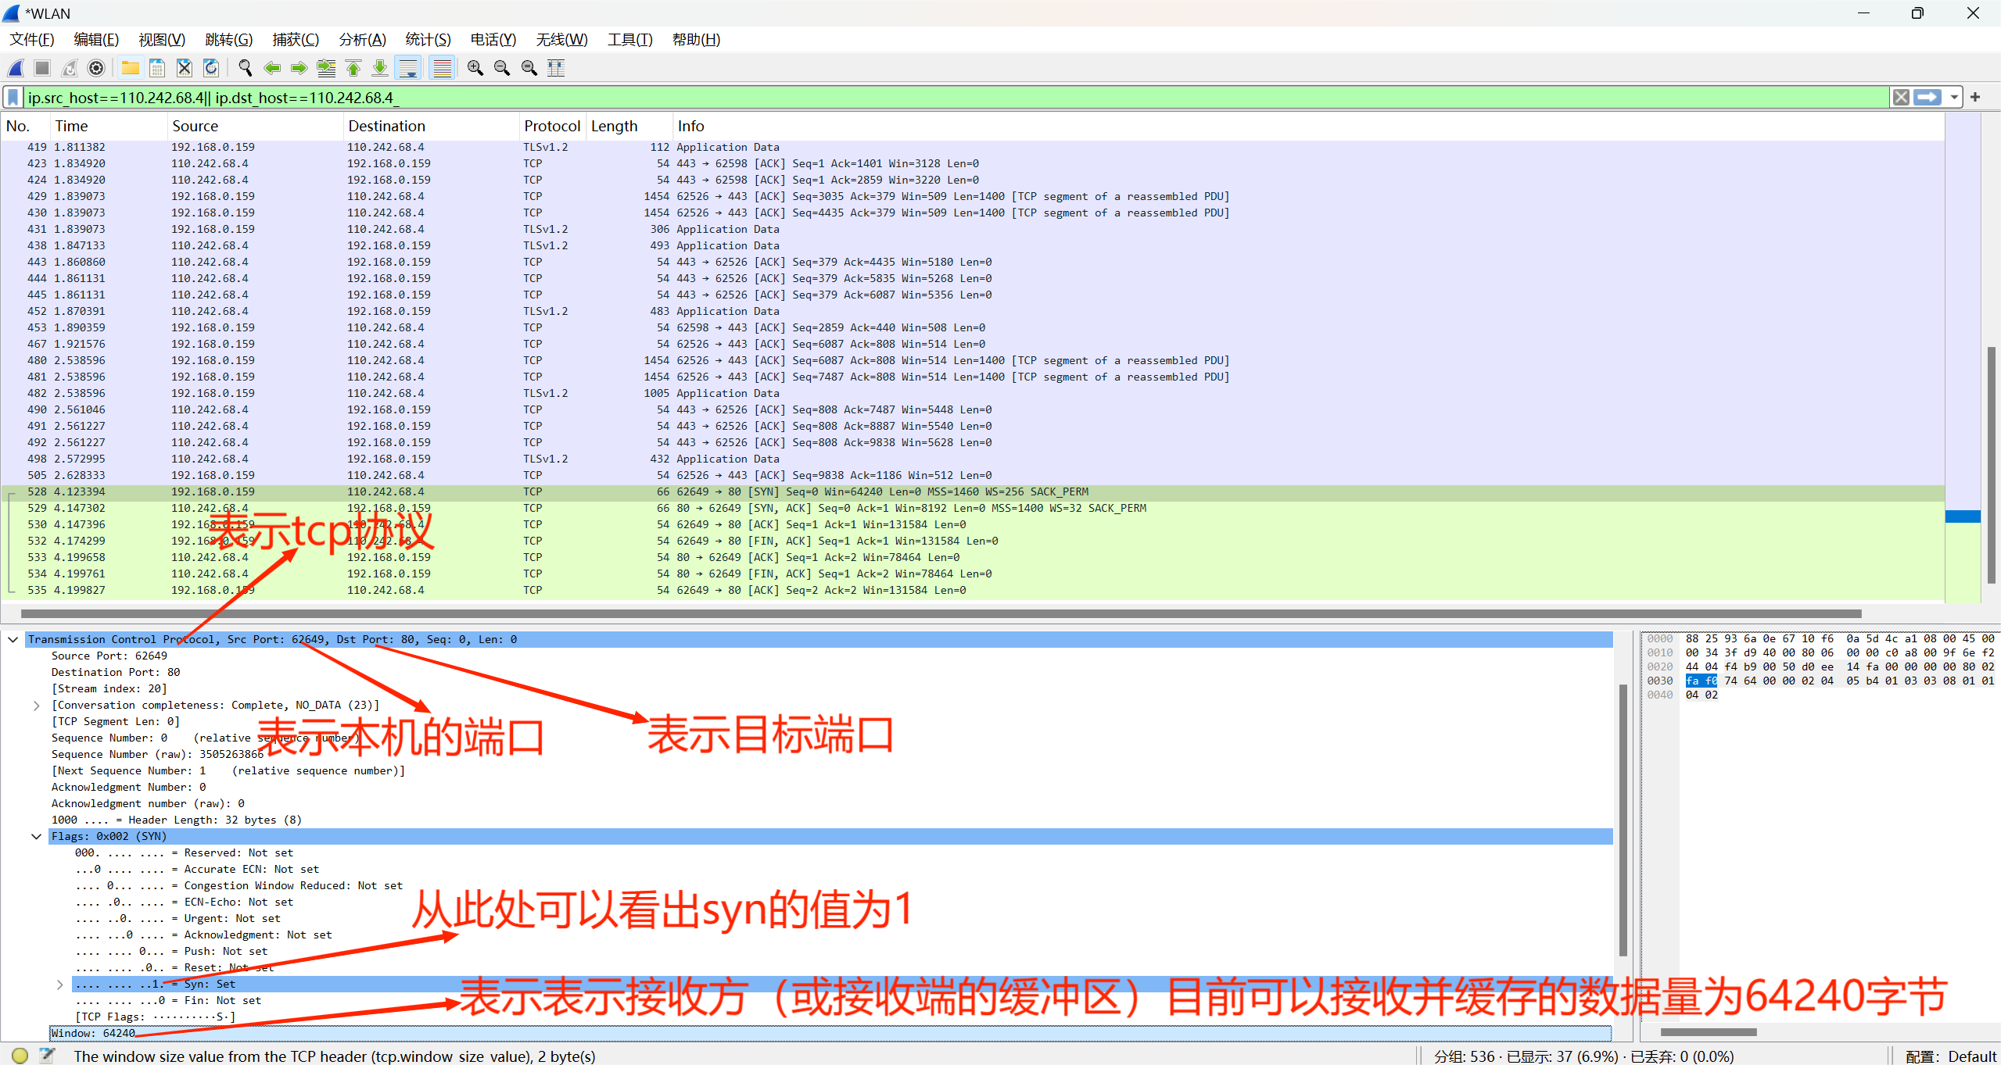Select packet 532 FIN, ACK row
2001x1065 pixels.
pos(972,541)
